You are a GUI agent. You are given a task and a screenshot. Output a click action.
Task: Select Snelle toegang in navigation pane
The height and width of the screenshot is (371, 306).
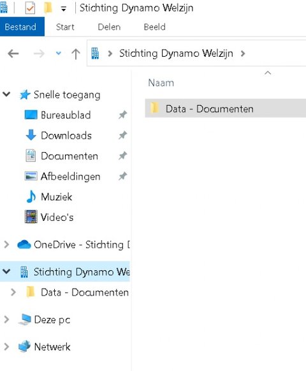pos(67,95)
